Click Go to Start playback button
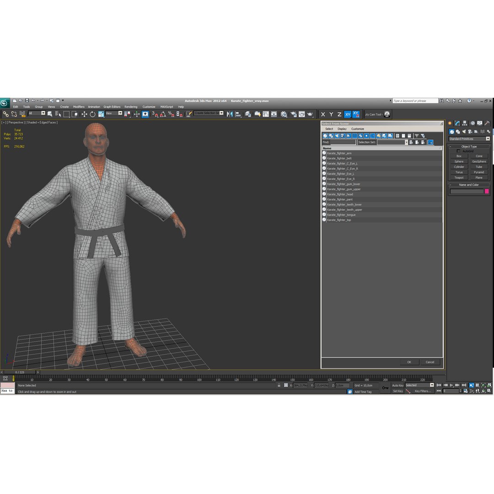494x494 pixels. (x=439, y=385)
